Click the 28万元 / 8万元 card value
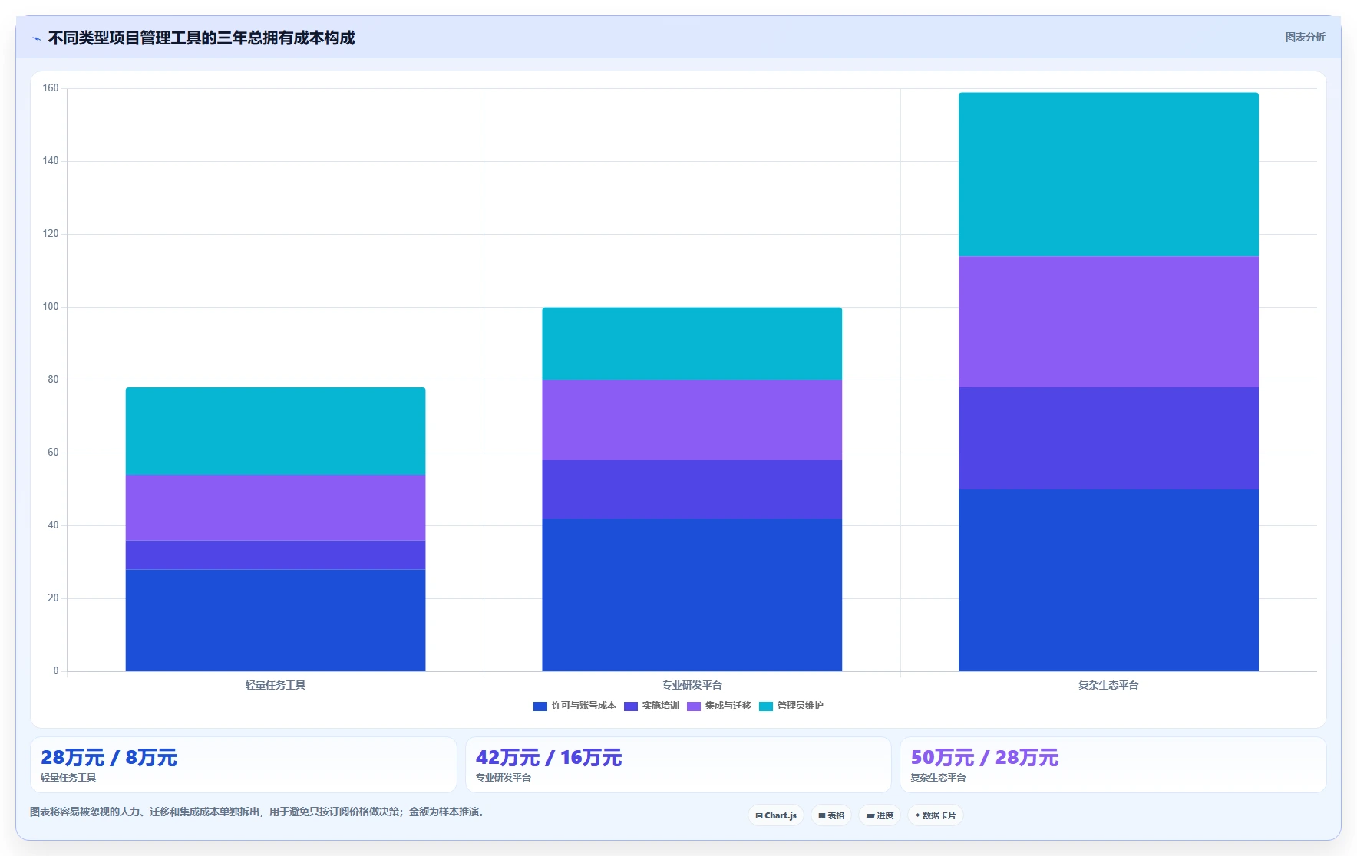 click(109, 758)
